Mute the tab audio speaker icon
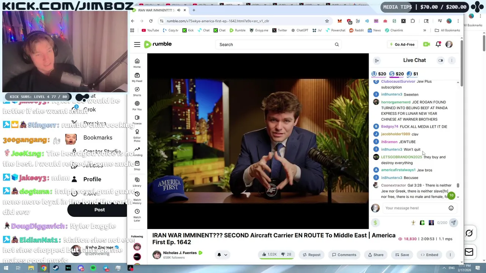Viewport: 486px width, 273px height. (x=179, y=10)
